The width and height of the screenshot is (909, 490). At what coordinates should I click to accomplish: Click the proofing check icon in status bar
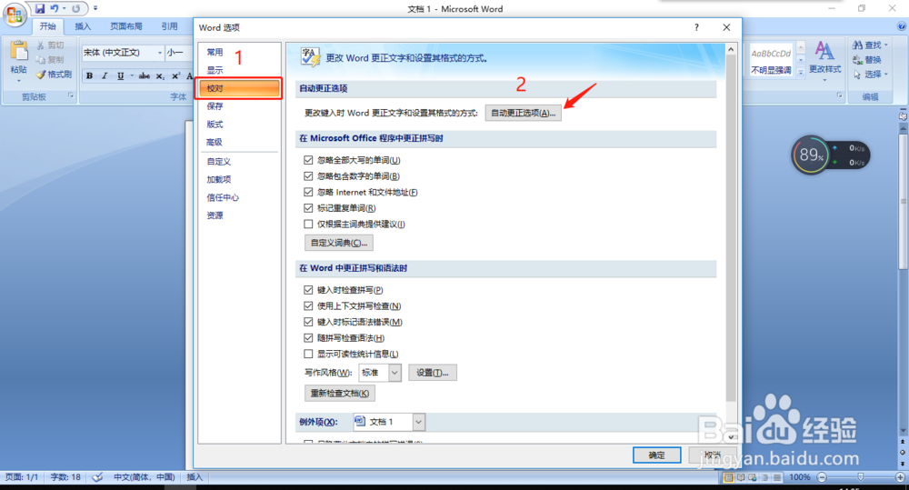(97, 477)
